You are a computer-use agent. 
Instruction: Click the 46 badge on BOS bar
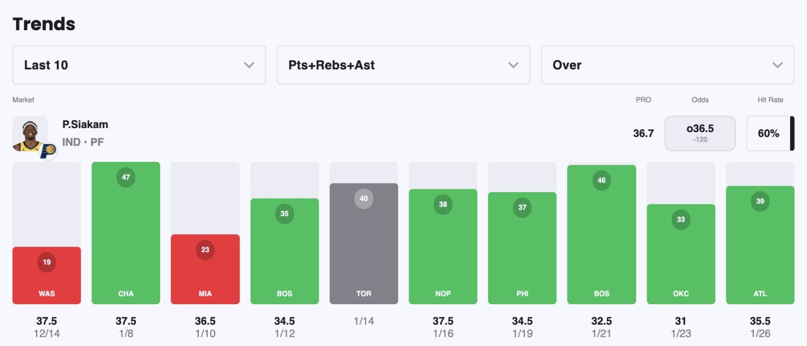[x=601, y=180]
